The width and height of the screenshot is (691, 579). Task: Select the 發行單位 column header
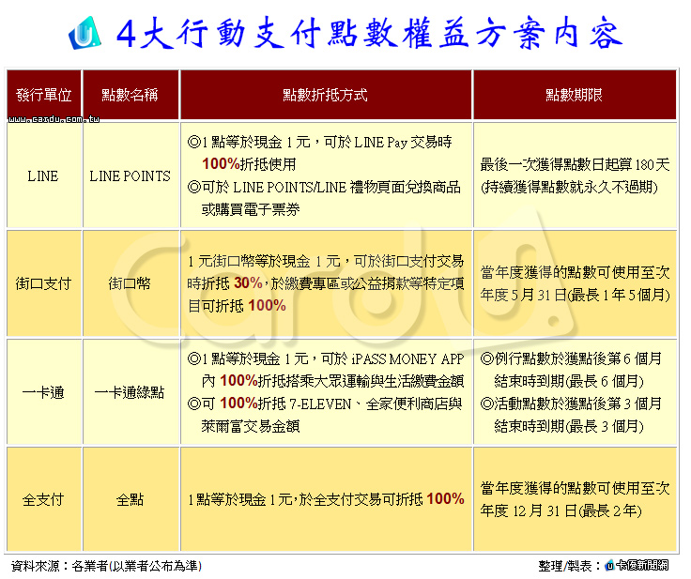coord(43,95)
